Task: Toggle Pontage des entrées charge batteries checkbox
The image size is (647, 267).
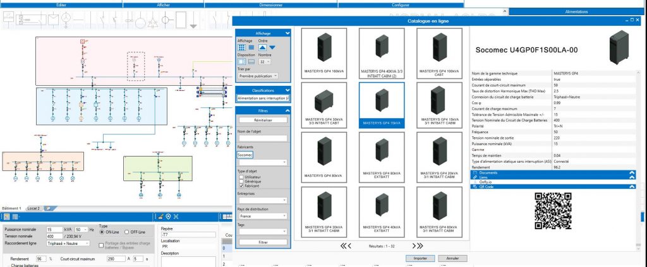Action: pos(102,245)
